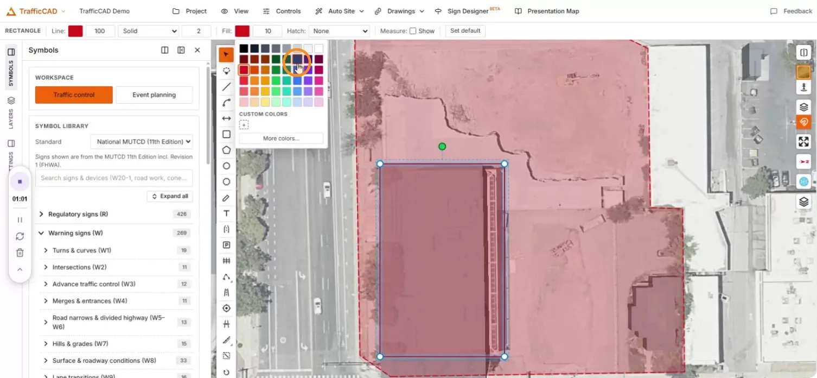Screen dimensions: 817x378
Task: Select the straight line drawing tool
Action: pos(226,86)
